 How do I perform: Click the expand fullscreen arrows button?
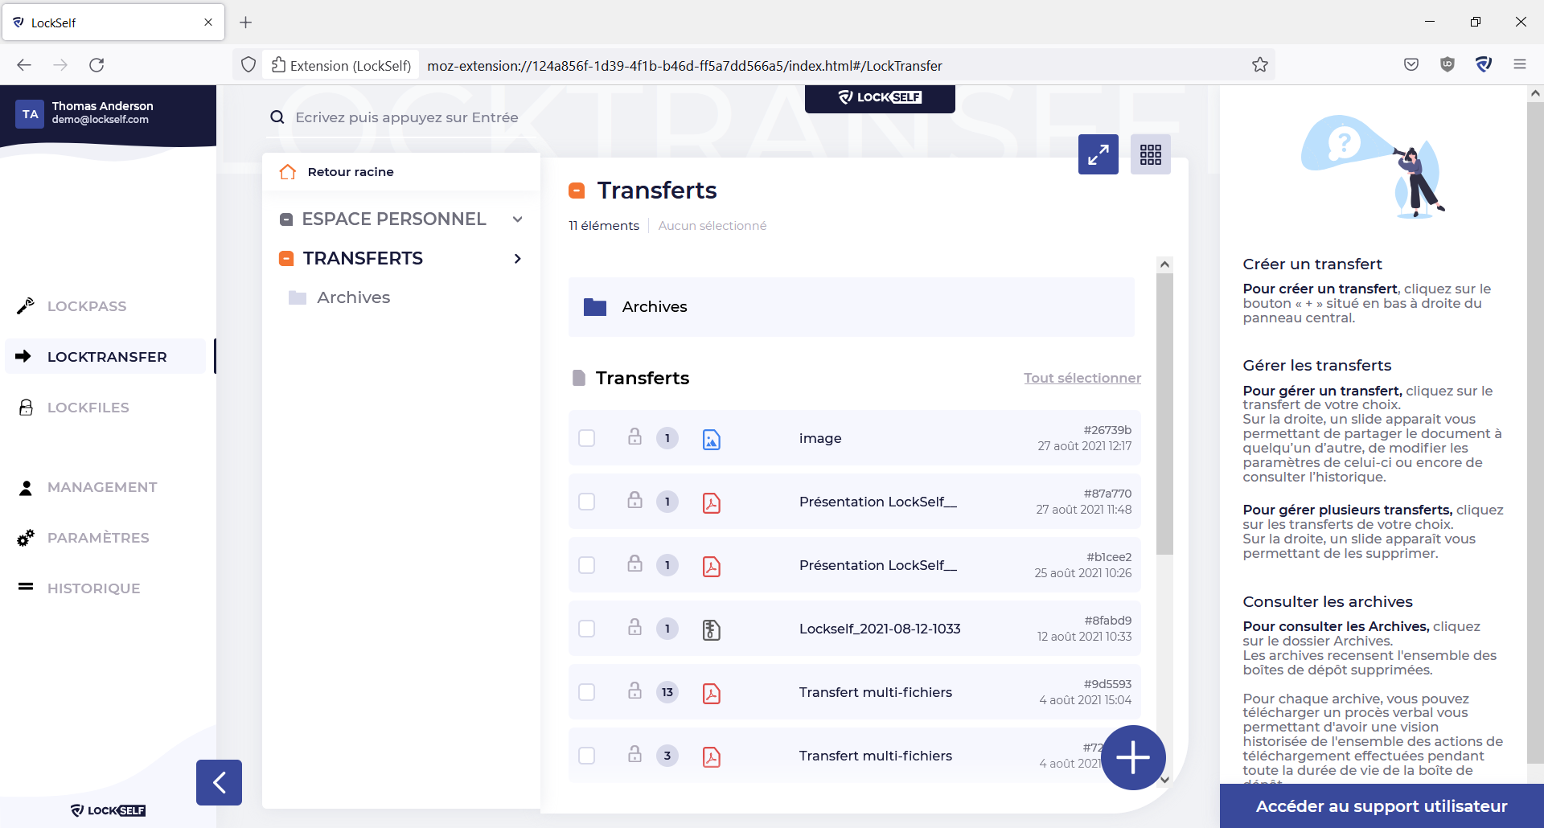(1098, 154)
